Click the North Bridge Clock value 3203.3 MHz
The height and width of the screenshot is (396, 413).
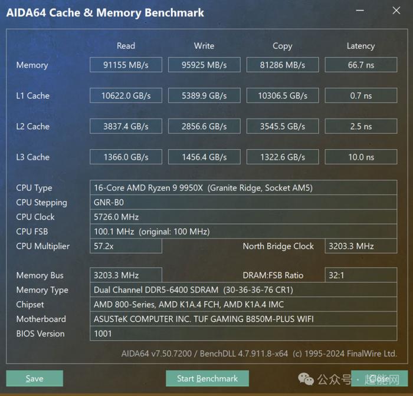coord(361,246)
